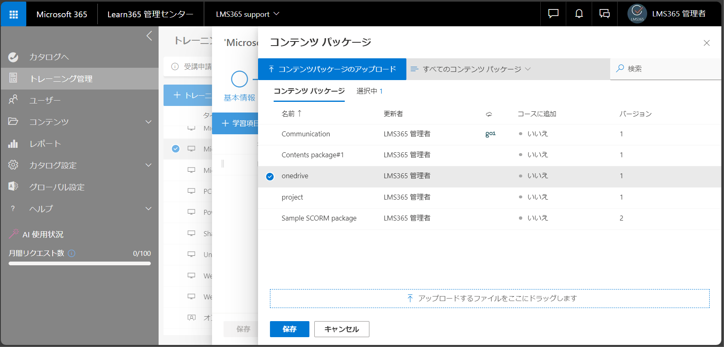
Task: Close the コンテンツ パッケージ panel
Action: [707, 43]
